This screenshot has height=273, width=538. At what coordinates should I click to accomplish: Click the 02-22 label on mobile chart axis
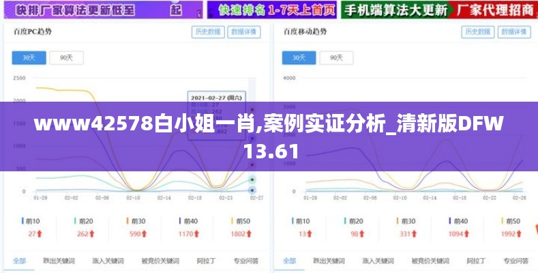pos(489,198)
